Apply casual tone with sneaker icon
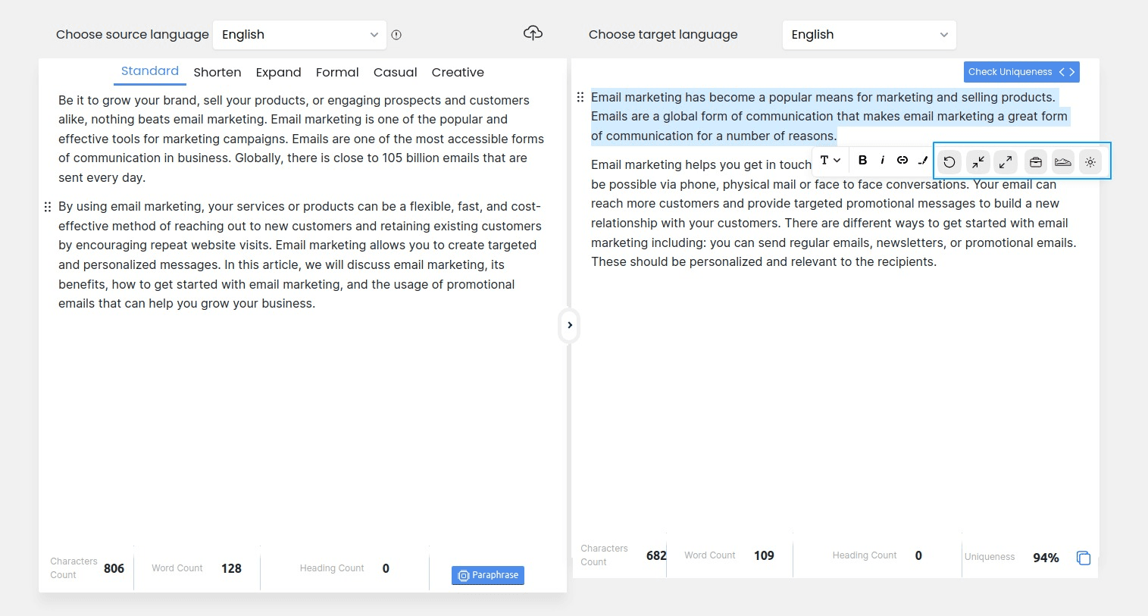This screenshot has height=616, width=1148. [x=1063, y=162]
